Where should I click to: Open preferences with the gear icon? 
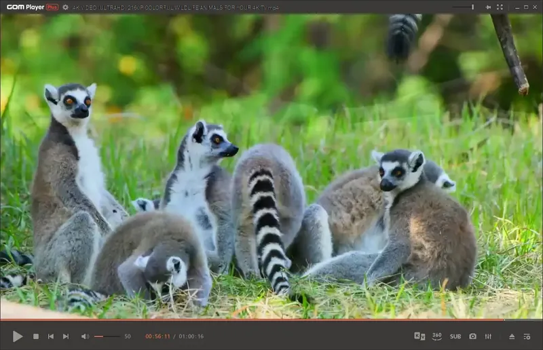tap(65, 7)
